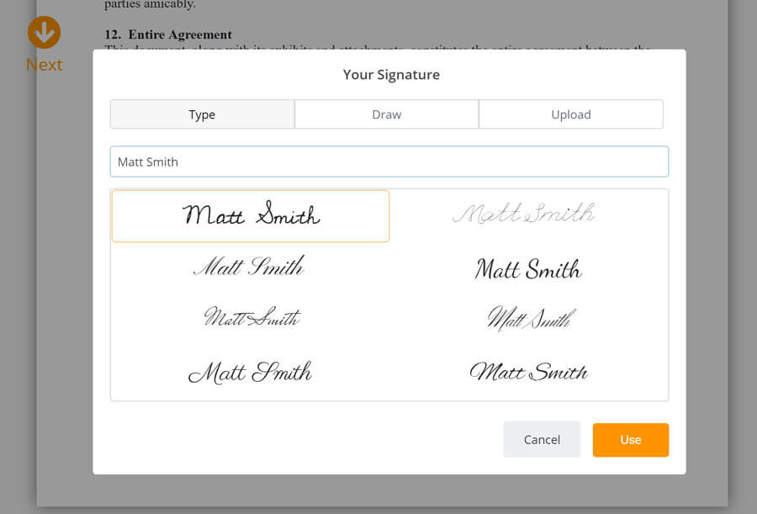
Task: Click the Next label under the arrow
Action: (x=44, y=65)
